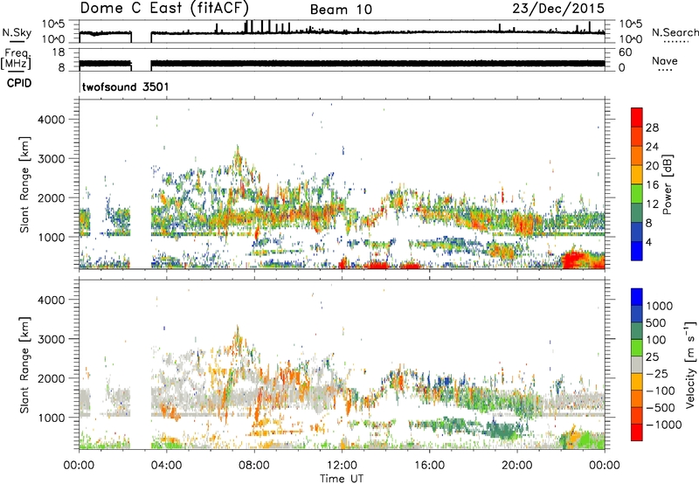The width and height of the screenshot is (699, 484).
Task: Click the 'twofsound 3501' text
Action: click(x=125, y=86)
